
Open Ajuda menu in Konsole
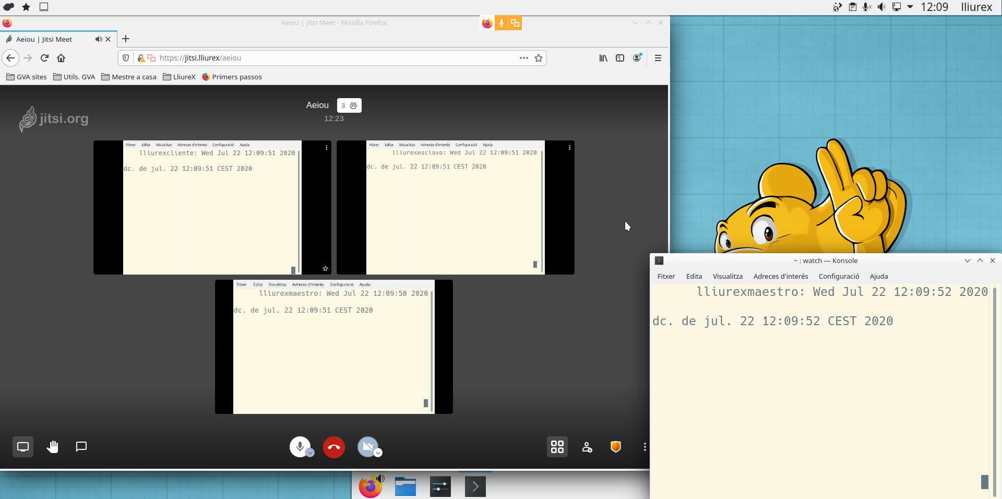[879, 276]
